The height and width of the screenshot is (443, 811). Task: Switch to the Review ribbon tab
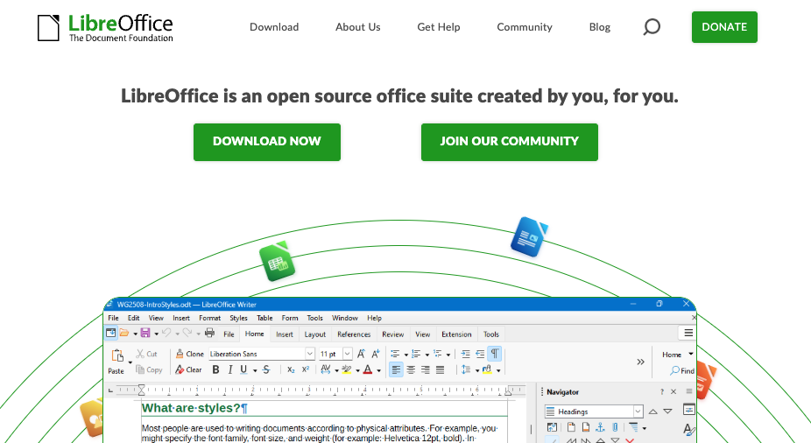pos(392,334)
